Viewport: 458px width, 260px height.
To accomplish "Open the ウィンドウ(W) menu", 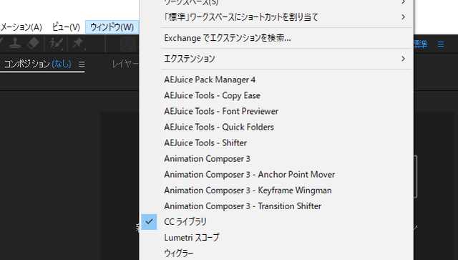I will point(112,27).
